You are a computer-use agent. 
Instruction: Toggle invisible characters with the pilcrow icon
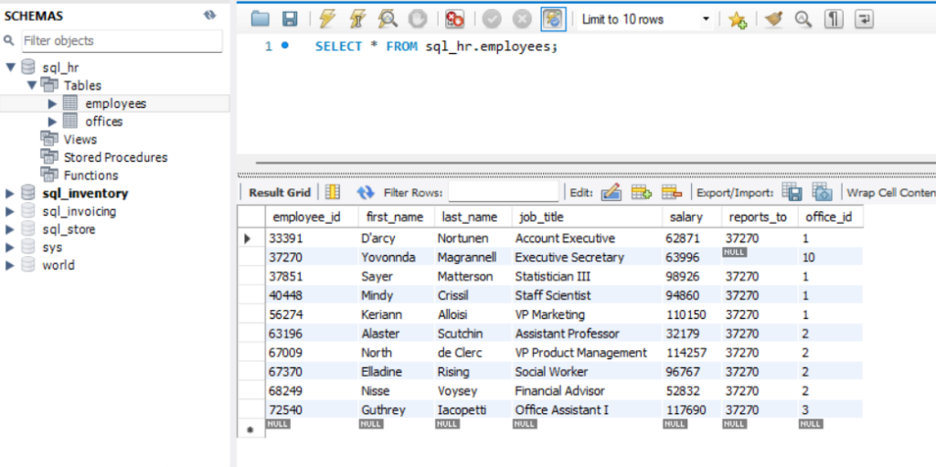[834, 19]
